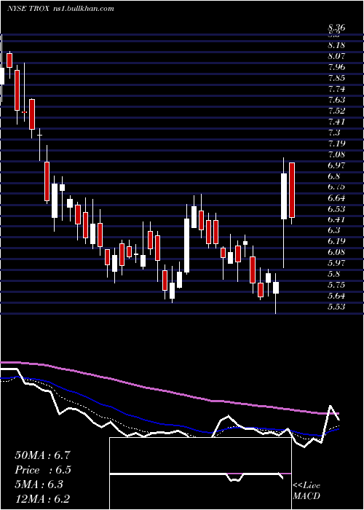Screen dimensions: 364x510
Task: Select the 7.85 price axis label
Action: coord(336,78)
